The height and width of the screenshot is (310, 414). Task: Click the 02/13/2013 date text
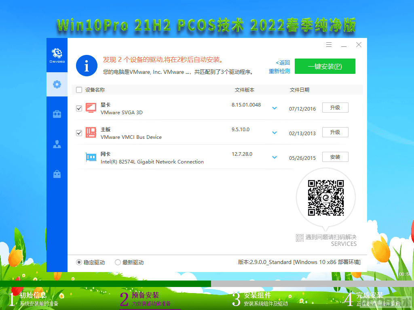302,133
